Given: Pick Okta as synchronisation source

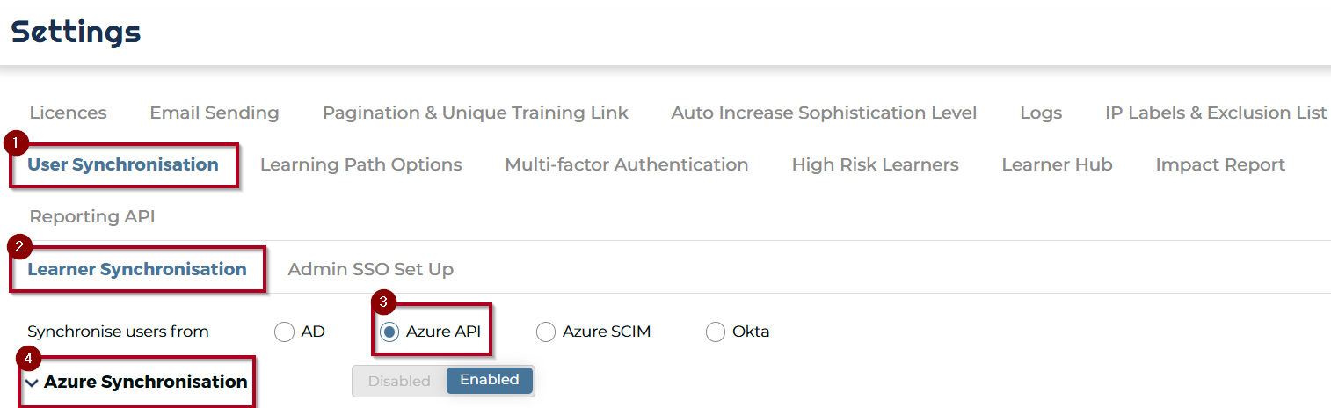Looking at the screenshot, I should 716,332.
